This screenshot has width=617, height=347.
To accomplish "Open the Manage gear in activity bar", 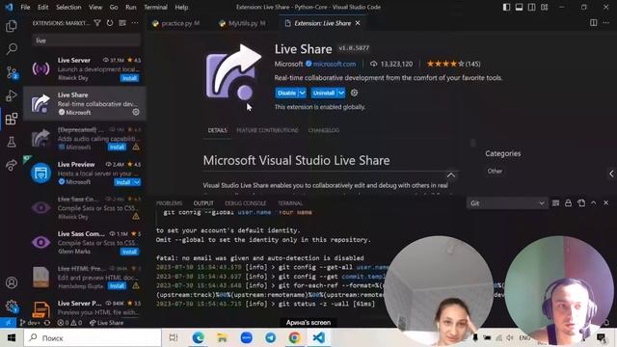I will click(x=12, y=306).
